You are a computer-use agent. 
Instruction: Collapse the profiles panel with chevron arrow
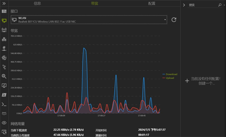point(184,5)
